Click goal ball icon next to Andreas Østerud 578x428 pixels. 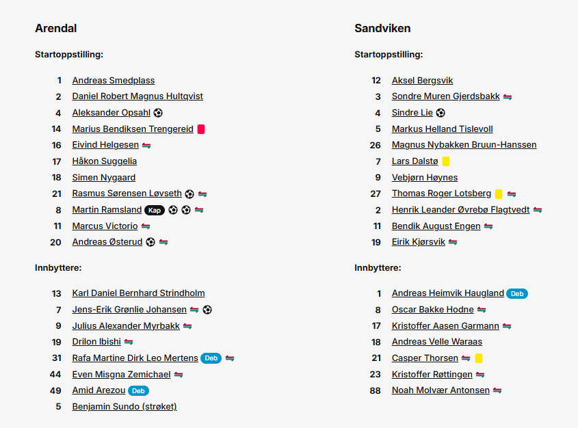click(150, 242)
